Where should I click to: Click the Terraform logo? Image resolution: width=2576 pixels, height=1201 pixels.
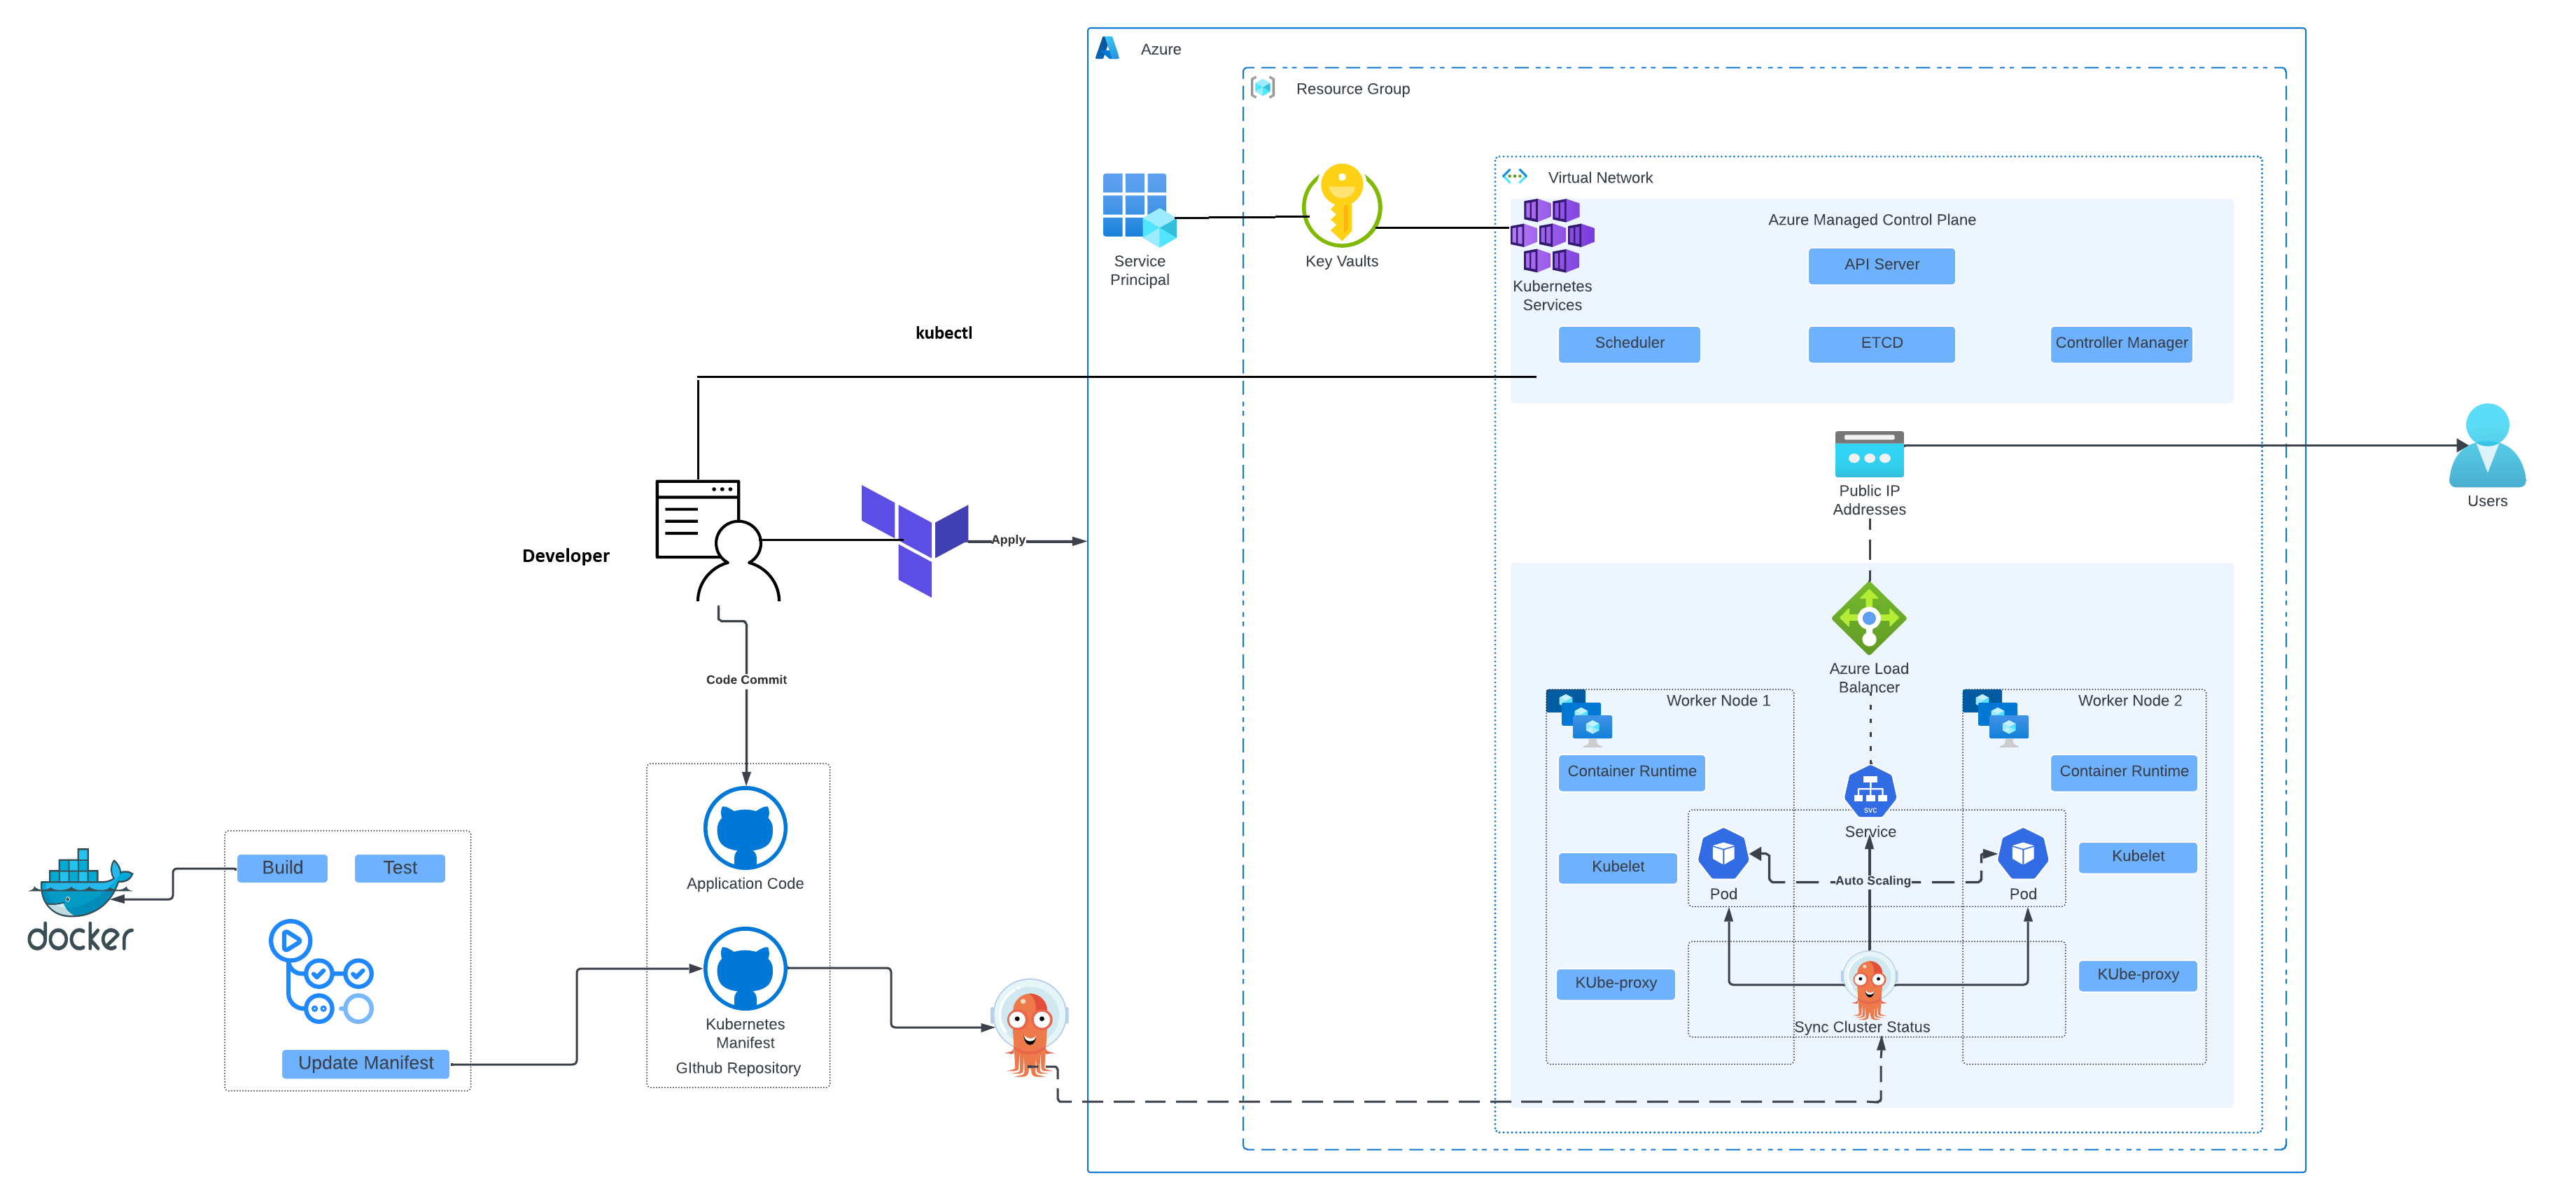tap(914, 540)
